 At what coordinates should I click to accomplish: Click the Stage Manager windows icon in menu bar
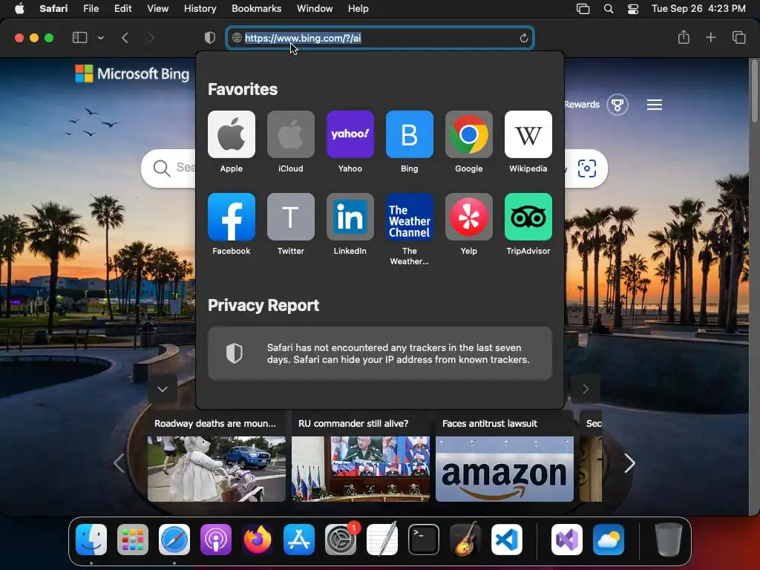tap(583, 9)
